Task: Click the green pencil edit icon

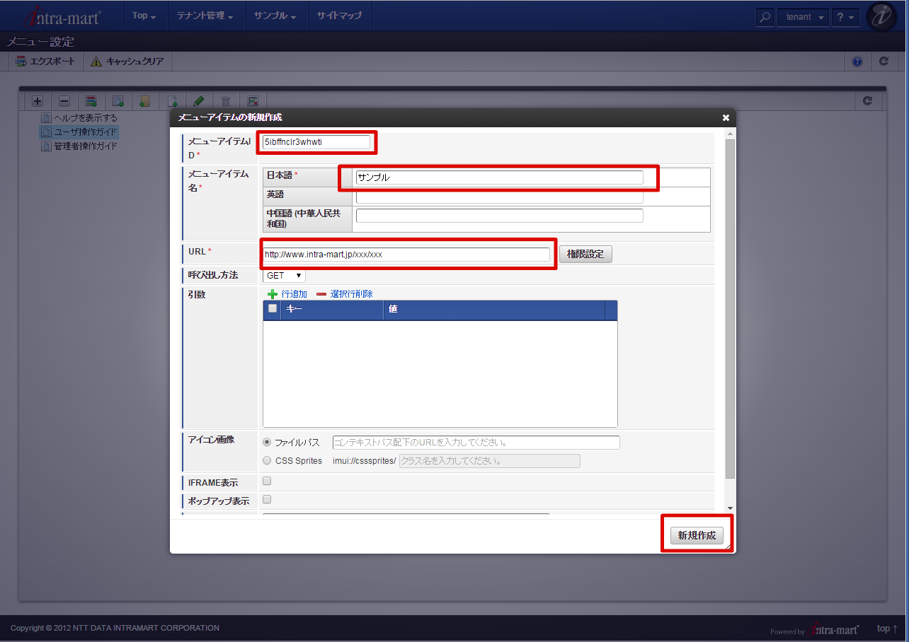Action: click(x=198, y=101)
